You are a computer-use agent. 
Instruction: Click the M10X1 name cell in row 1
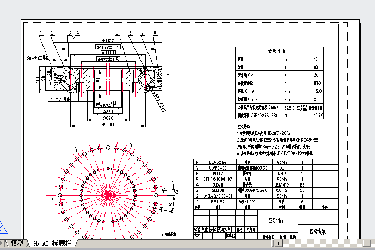click(248, 202)
